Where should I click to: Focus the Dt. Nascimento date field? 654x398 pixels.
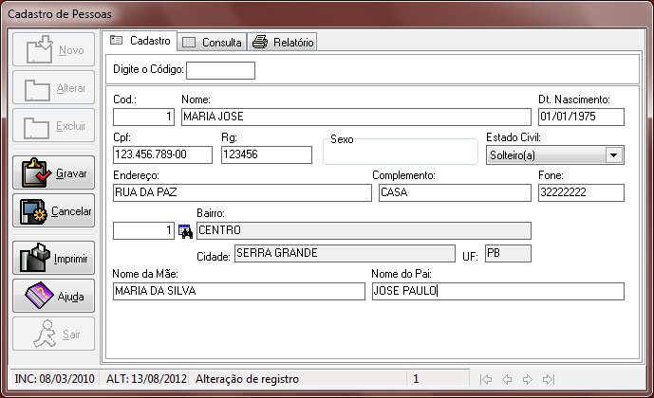580,117
